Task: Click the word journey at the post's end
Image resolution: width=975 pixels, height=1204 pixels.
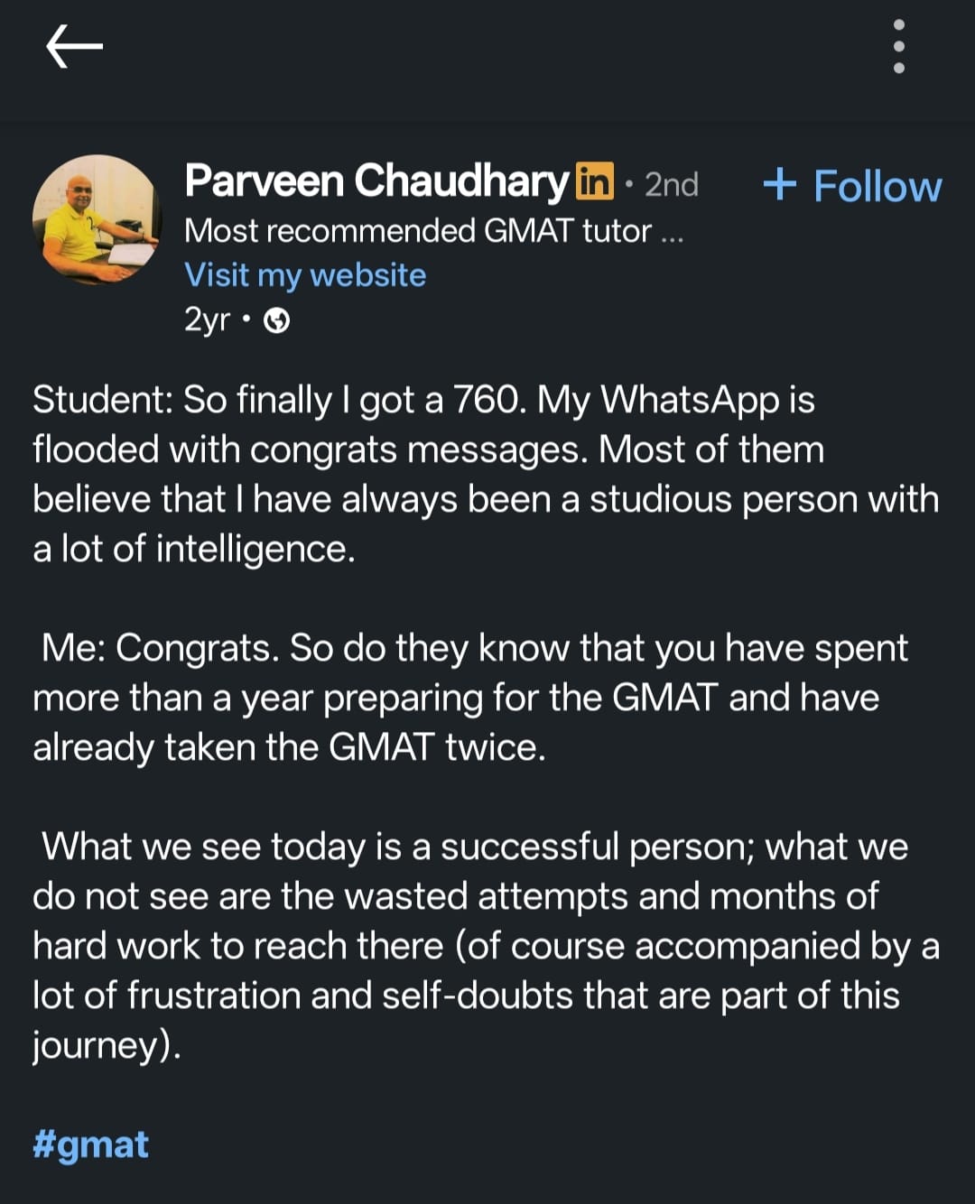Action: (100, 1045)
